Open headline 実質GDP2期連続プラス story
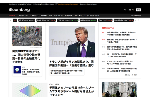The width and height of the screenshot is (150, 100). [26, 56]
